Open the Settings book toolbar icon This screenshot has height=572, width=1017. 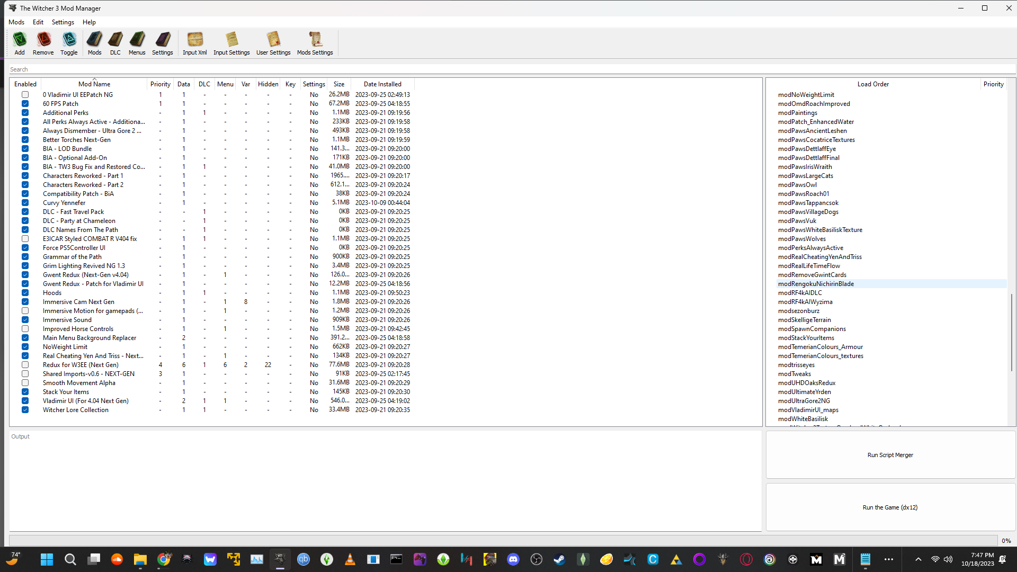[163, 43]
